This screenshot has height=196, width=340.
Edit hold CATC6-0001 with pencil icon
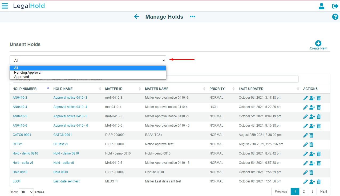[x=305, y=135]
